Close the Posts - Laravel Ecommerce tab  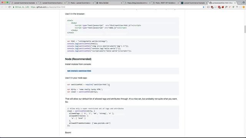point(93,3)
